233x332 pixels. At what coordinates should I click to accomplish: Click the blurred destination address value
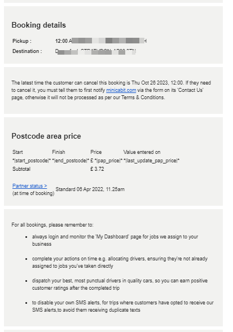(95, 51)
